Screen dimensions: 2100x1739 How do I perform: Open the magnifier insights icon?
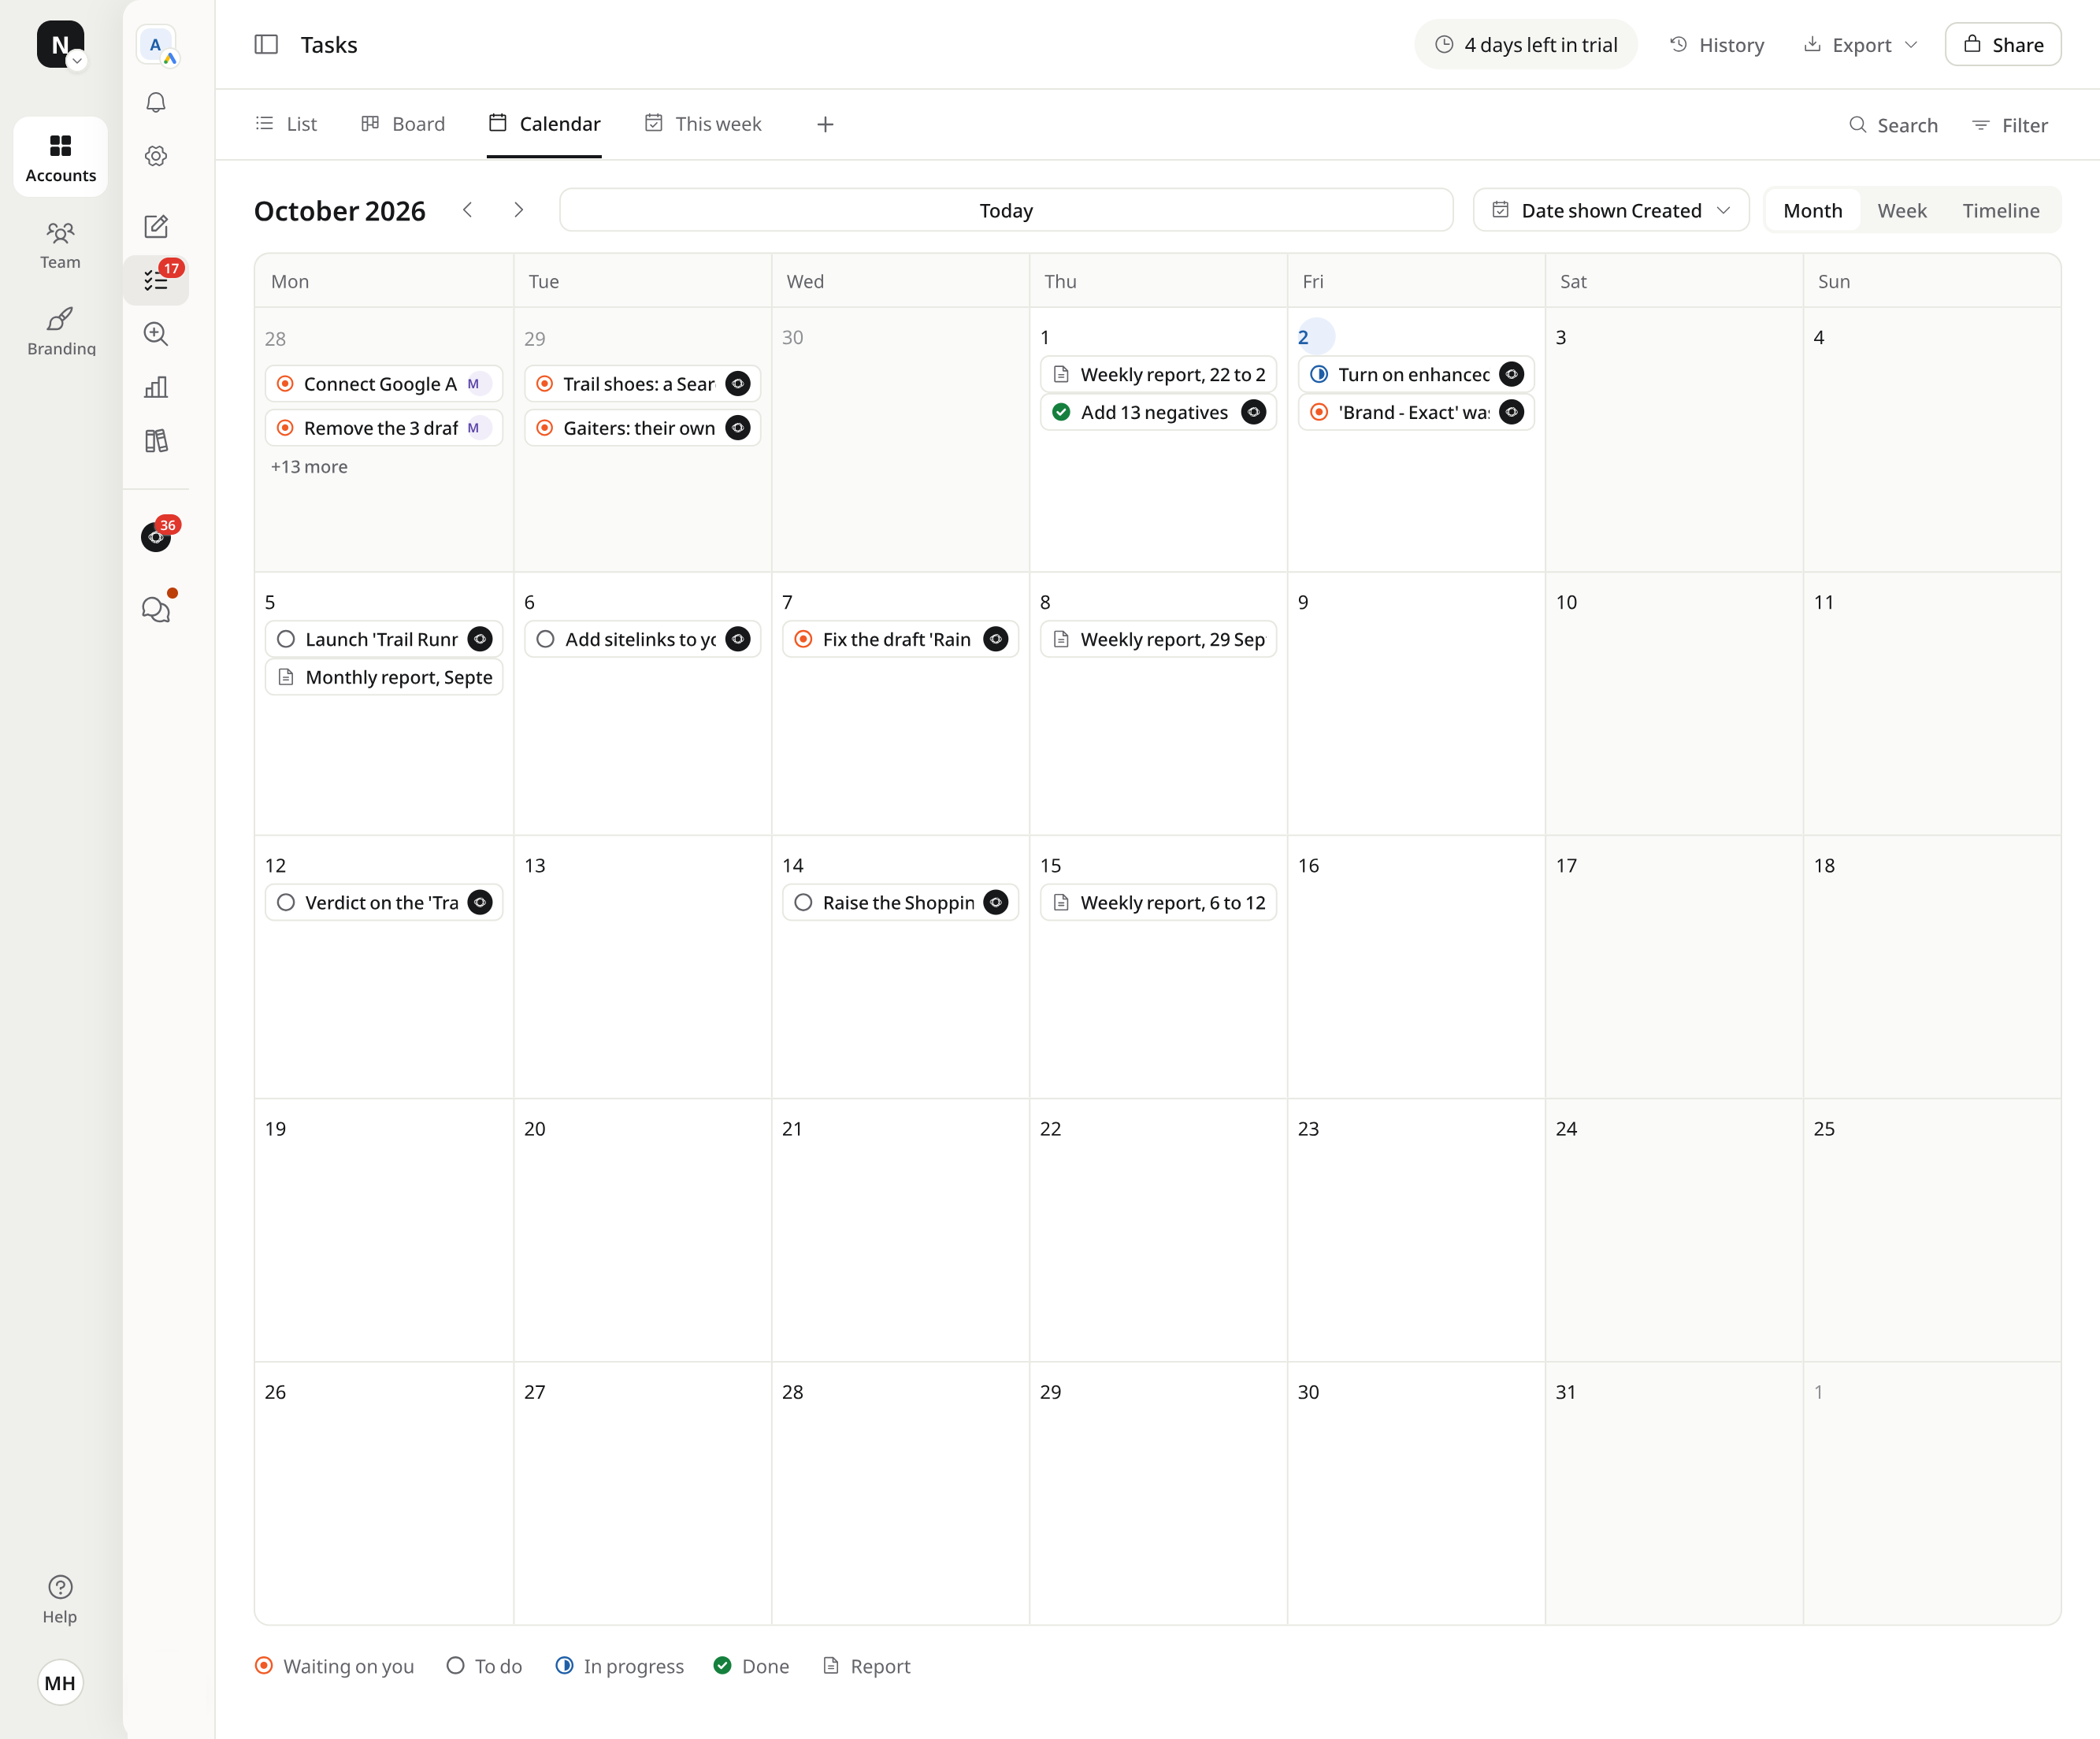click(x=156, y=334)
